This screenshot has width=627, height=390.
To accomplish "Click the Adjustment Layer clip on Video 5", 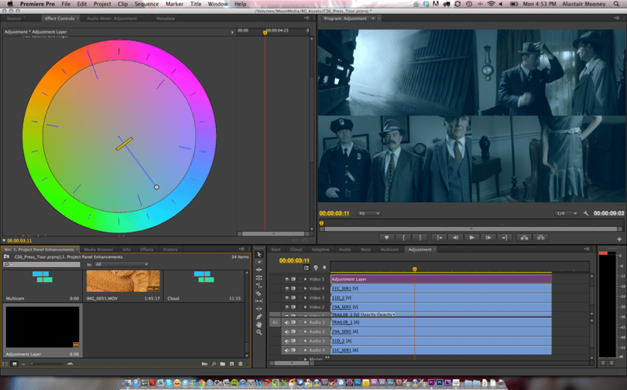I will [x=441, y=279].
